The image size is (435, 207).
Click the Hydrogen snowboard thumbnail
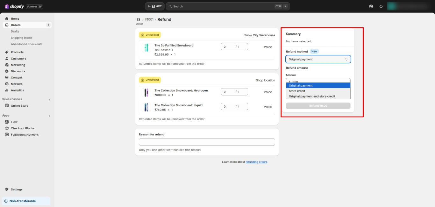click(x=146, y=93)
